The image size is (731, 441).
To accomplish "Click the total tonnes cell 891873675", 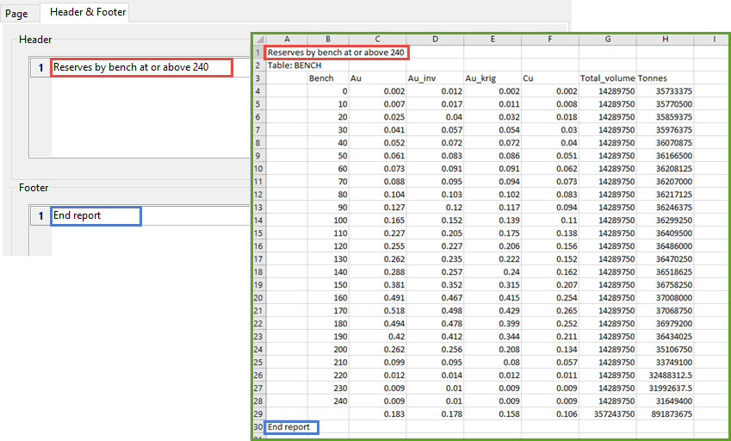I will click(x=665, y=414).
